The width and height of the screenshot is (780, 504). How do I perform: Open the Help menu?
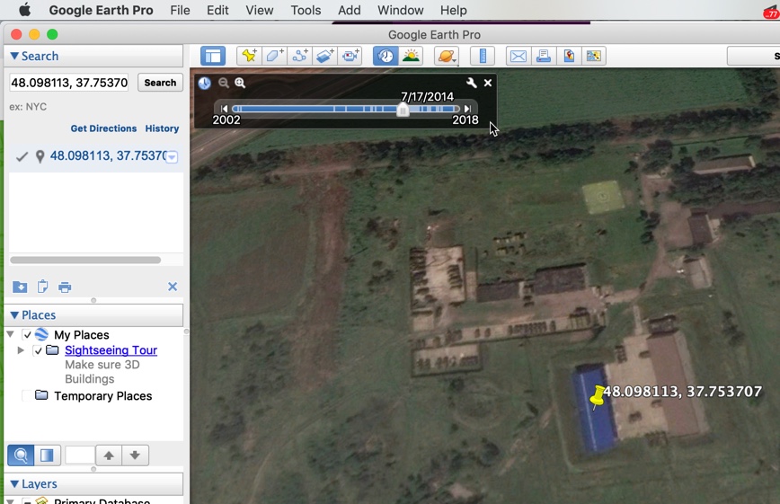(453, 10)
